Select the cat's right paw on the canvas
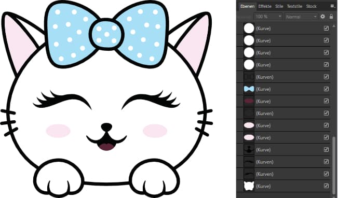338x198 pixels. pos(155,178)
